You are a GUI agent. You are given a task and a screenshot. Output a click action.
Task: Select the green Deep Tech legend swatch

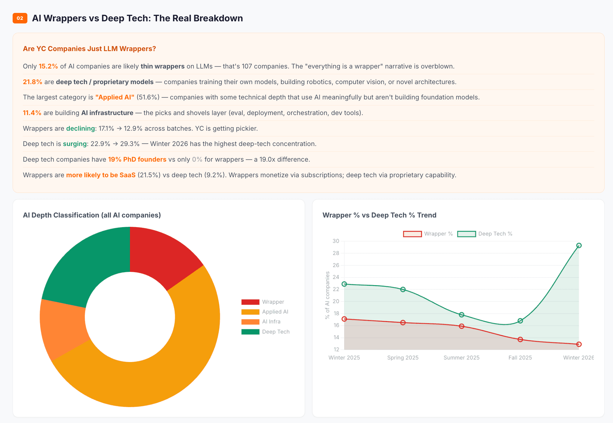pos(250,332)
